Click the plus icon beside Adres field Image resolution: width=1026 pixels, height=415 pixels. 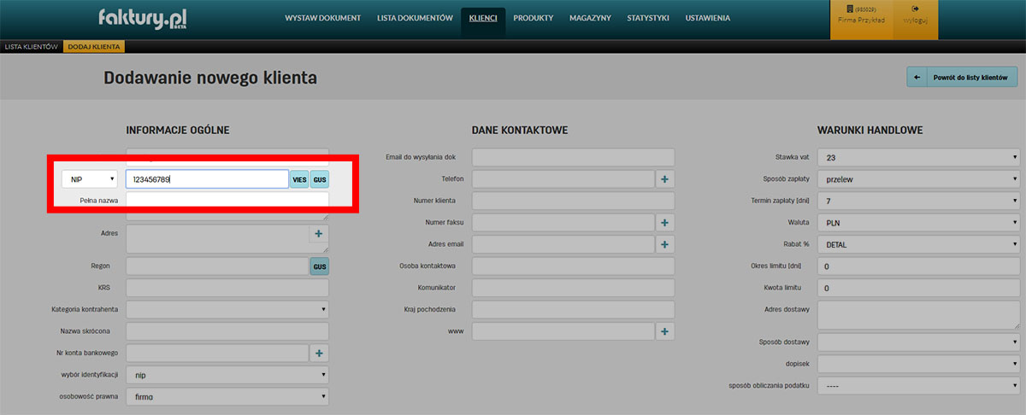[318, 233]
